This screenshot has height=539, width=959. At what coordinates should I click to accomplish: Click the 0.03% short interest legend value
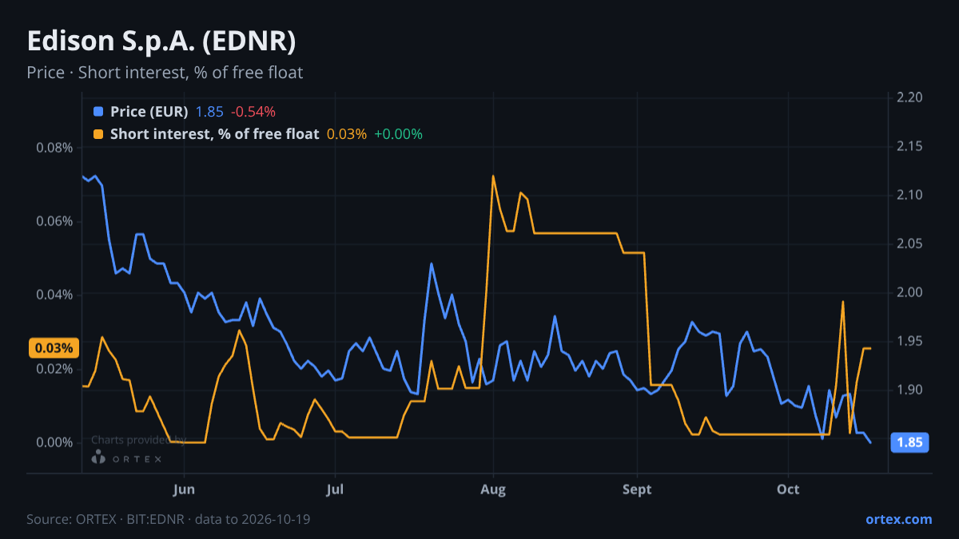click(x=347, y=134)
